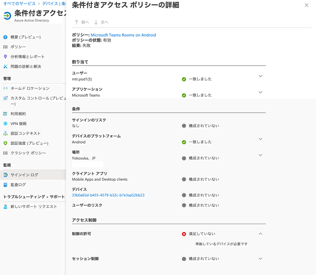Click the 認証強度 shield icon
The width and height of the screenshot is (316, 275).
(6, 143)
